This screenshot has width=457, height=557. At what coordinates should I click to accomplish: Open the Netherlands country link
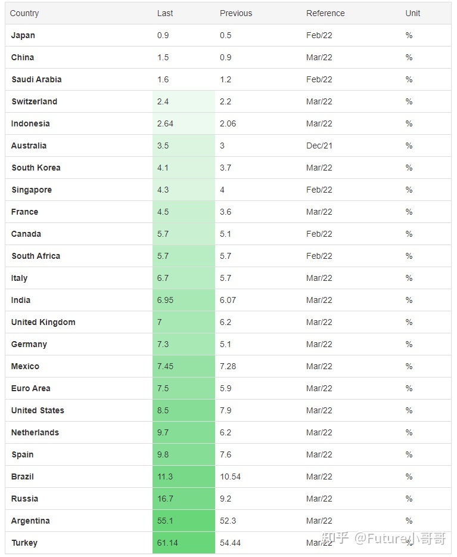pyautogui.click(x=35, y=432)
